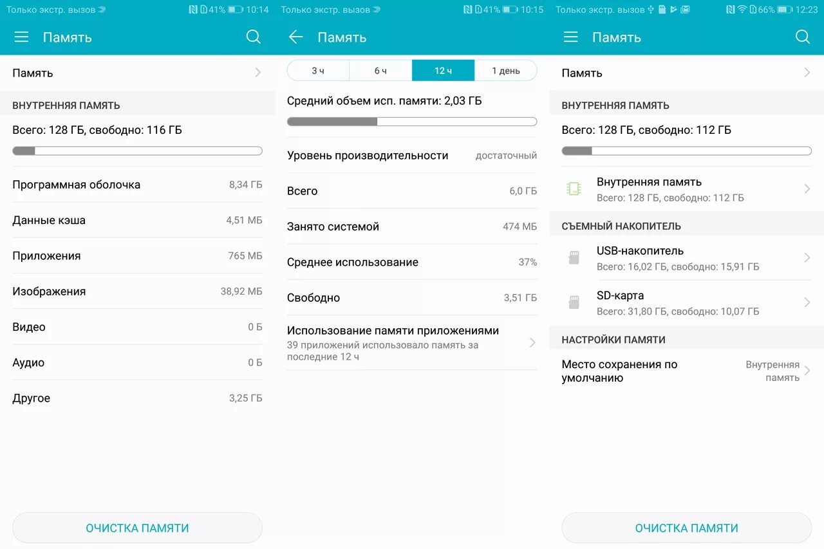Tap 10:14 clock in status bar
The height and width of the screenshot is (549, 824).
pyautogui.click(x=257, y=10)
